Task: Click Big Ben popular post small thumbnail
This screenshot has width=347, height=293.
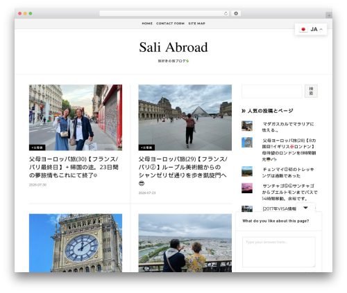Action: pos(247,143)
